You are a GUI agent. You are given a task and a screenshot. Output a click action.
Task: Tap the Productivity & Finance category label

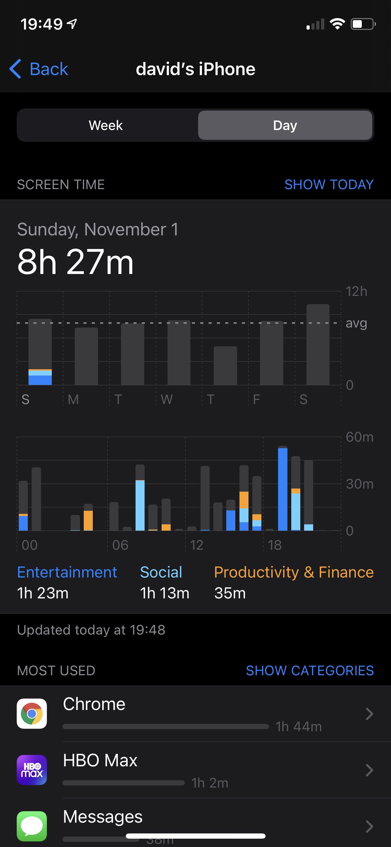(x=294, y=572)
